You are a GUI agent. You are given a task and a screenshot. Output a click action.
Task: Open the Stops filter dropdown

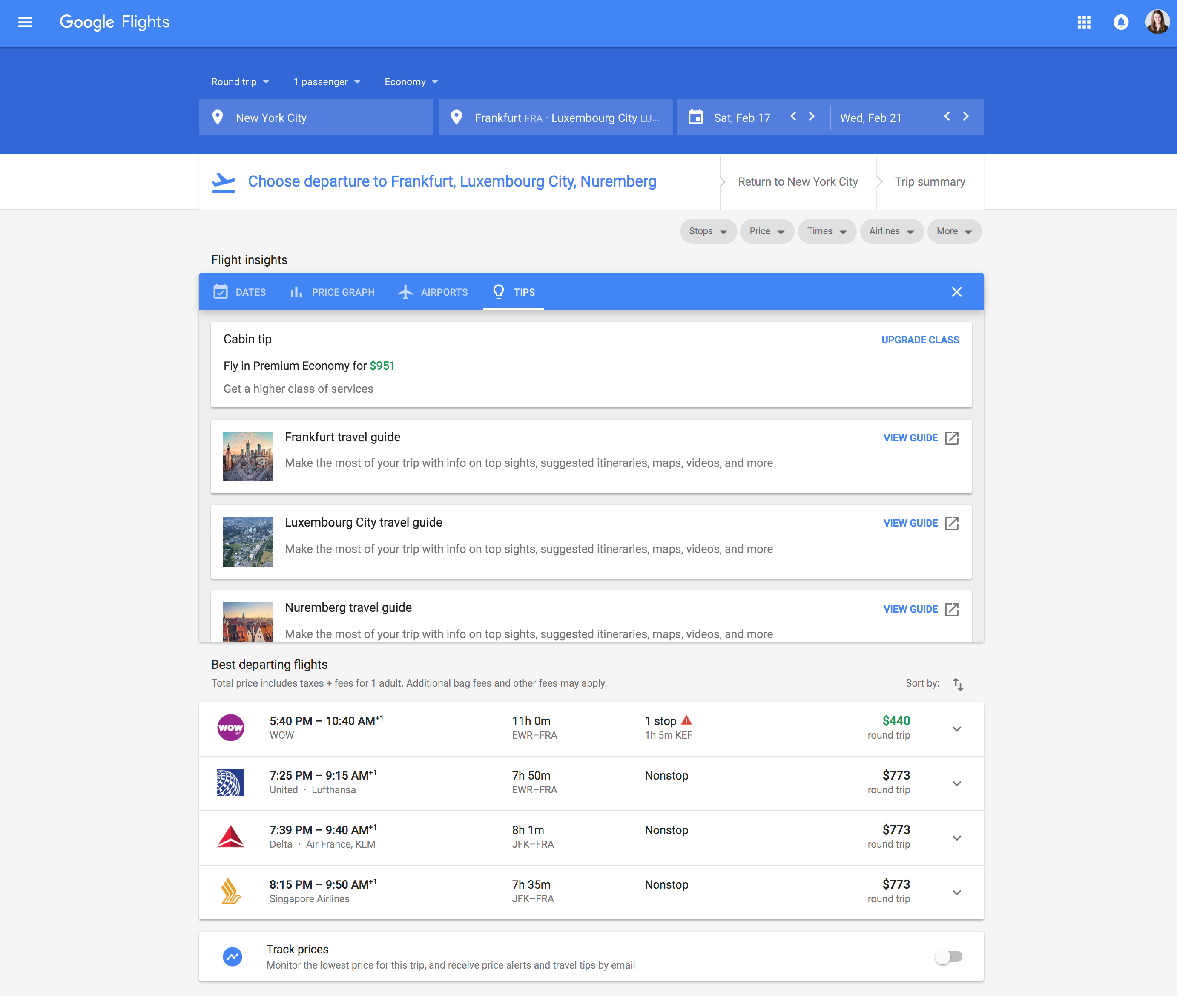(708, 231)
